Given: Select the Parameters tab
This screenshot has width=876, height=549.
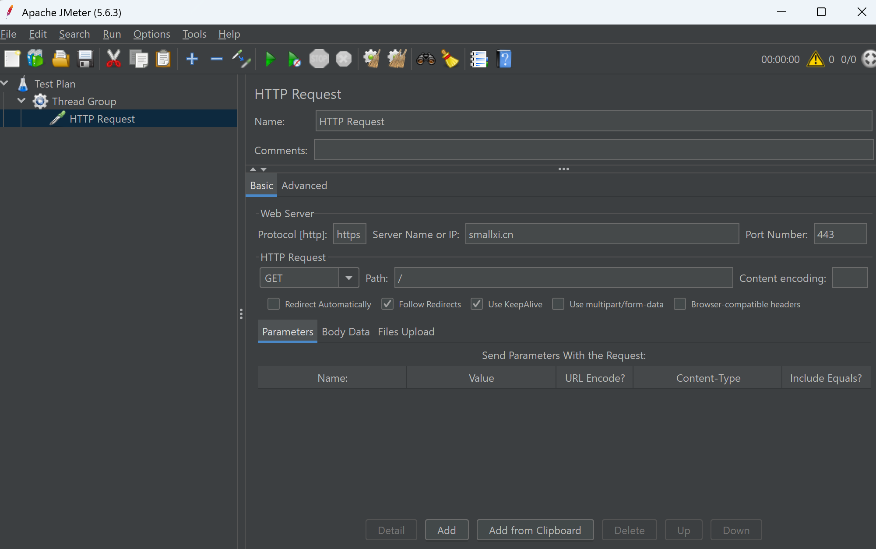Looking at the screenshot, I should tap(288, 331).
